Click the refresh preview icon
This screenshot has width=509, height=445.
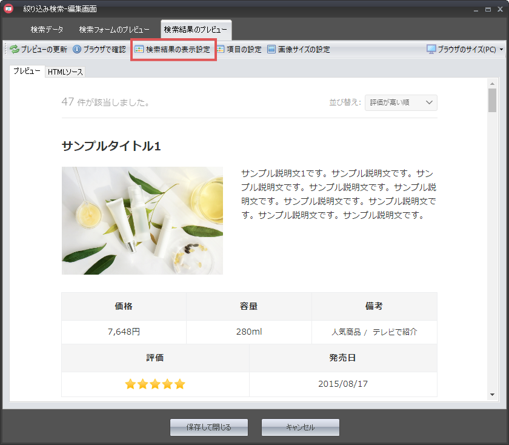14,50
